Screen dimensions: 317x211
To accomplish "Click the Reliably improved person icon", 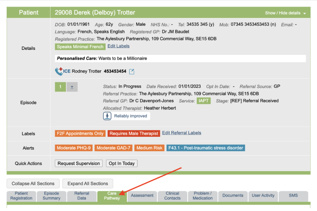I will (107, 116).
